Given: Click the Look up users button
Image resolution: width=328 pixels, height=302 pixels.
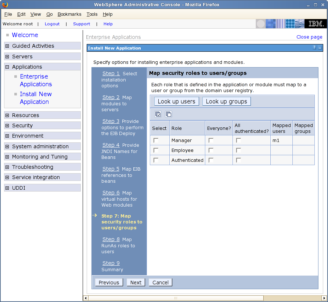Looking at the screenshot, I should click(177, 101).
